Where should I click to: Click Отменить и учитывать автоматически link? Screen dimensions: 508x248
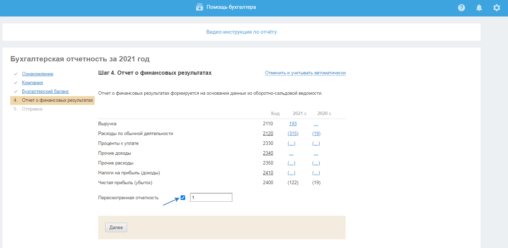(305, 73)
